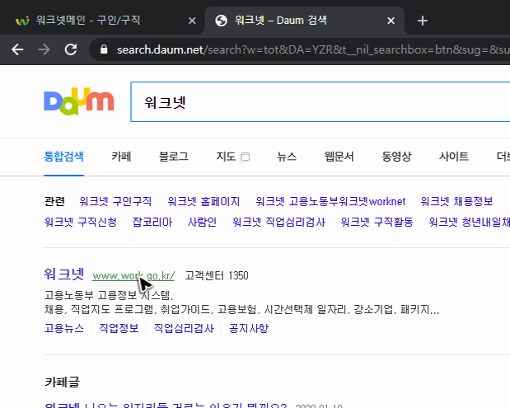Screen dimensions: 510x408
Task: Click the browser back arrow
Action: point(17,49)
